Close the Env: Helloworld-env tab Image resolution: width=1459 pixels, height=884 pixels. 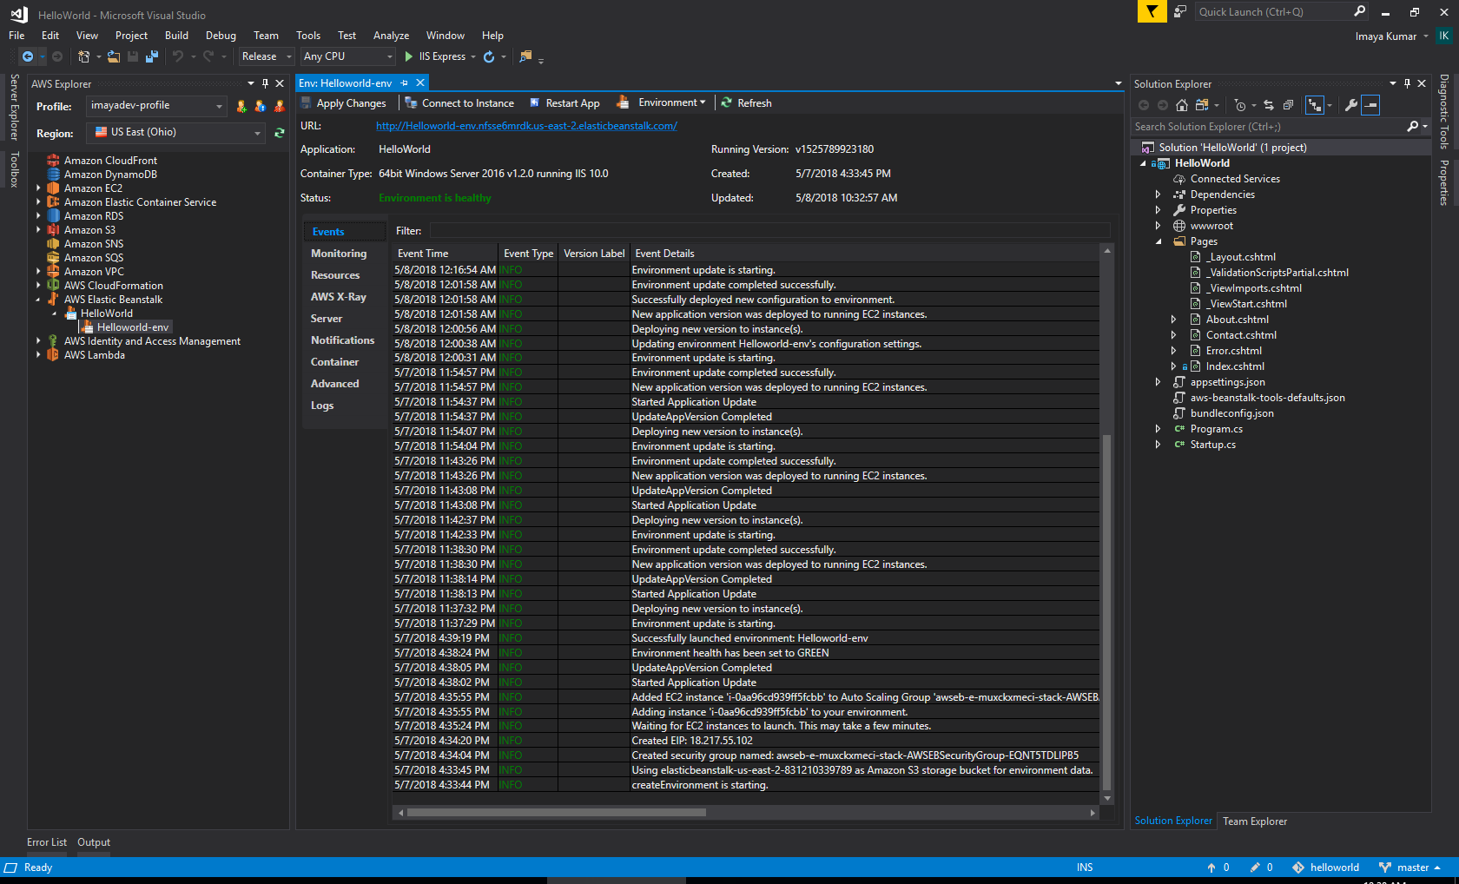point(420,83)
